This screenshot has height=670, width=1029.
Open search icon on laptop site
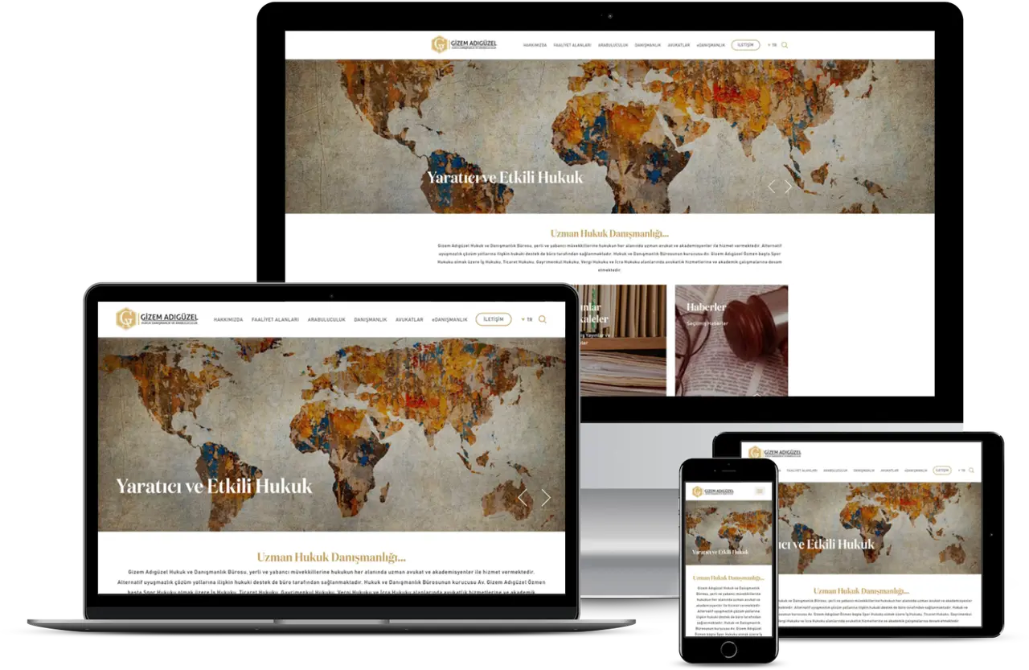pyautogui.click(x=543, y=319)
